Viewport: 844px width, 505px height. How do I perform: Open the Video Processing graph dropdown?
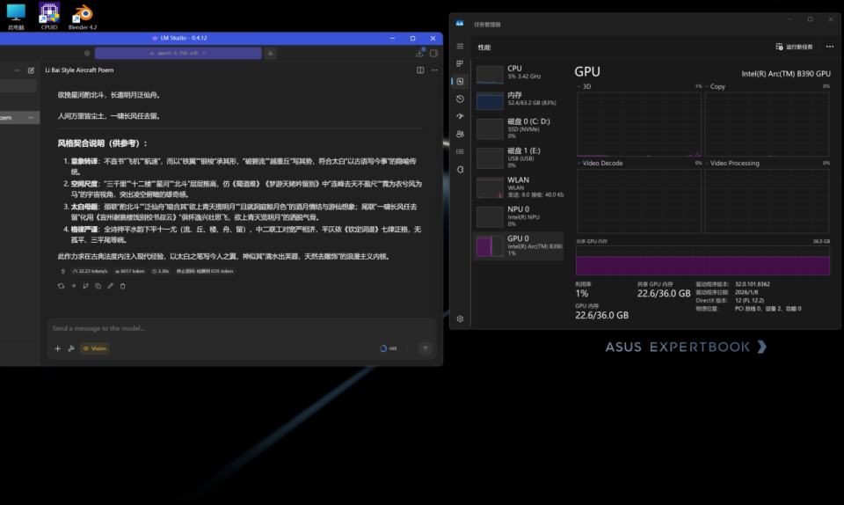click(732, 163)
